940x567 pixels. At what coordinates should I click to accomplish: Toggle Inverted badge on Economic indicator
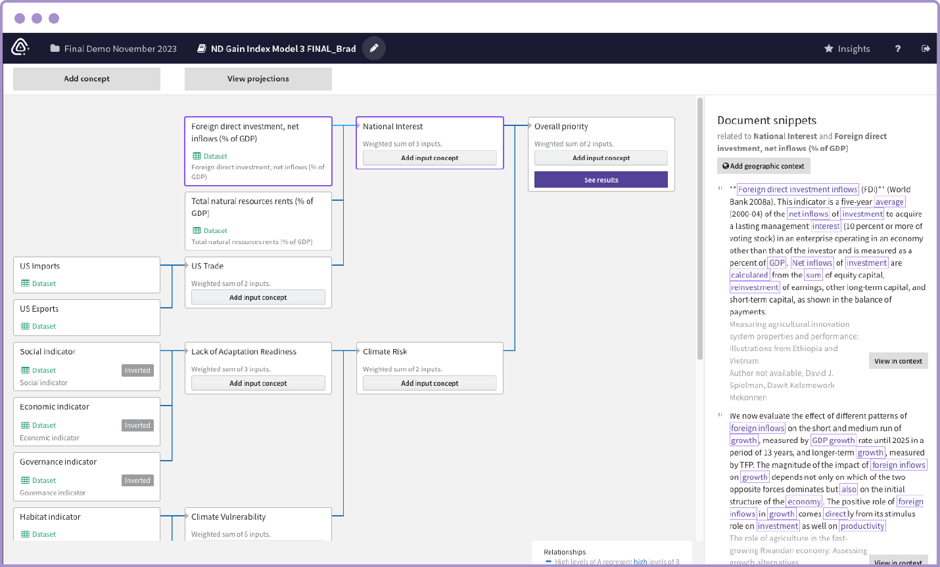[137, 425]
